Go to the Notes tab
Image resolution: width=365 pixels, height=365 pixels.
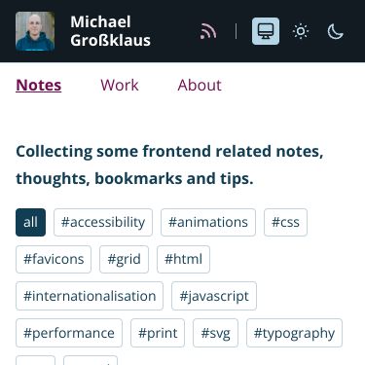click(39, 86)
